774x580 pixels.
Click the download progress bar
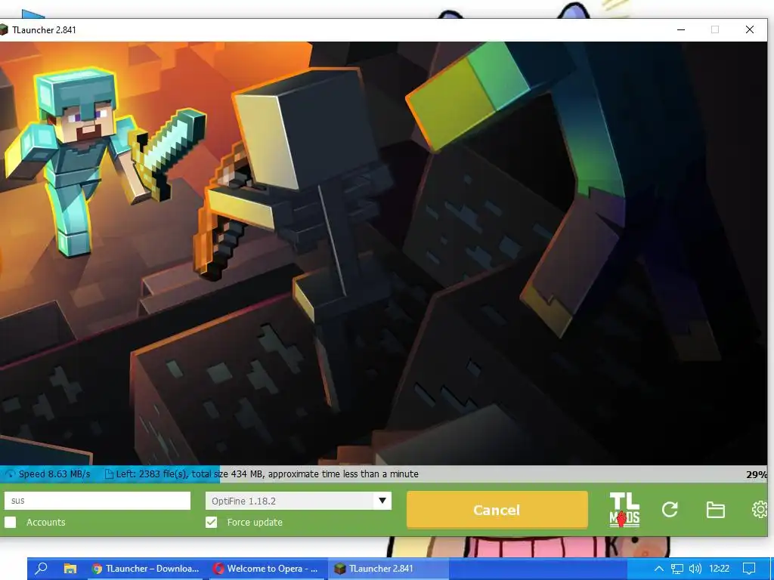tap(383, 474)
